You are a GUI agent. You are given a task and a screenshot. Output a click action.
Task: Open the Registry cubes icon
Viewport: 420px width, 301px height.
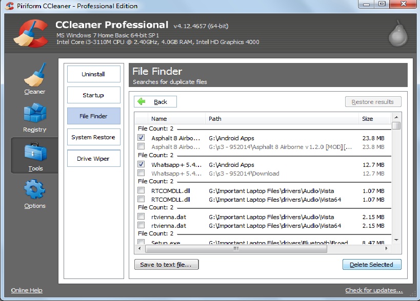[35, 113]
